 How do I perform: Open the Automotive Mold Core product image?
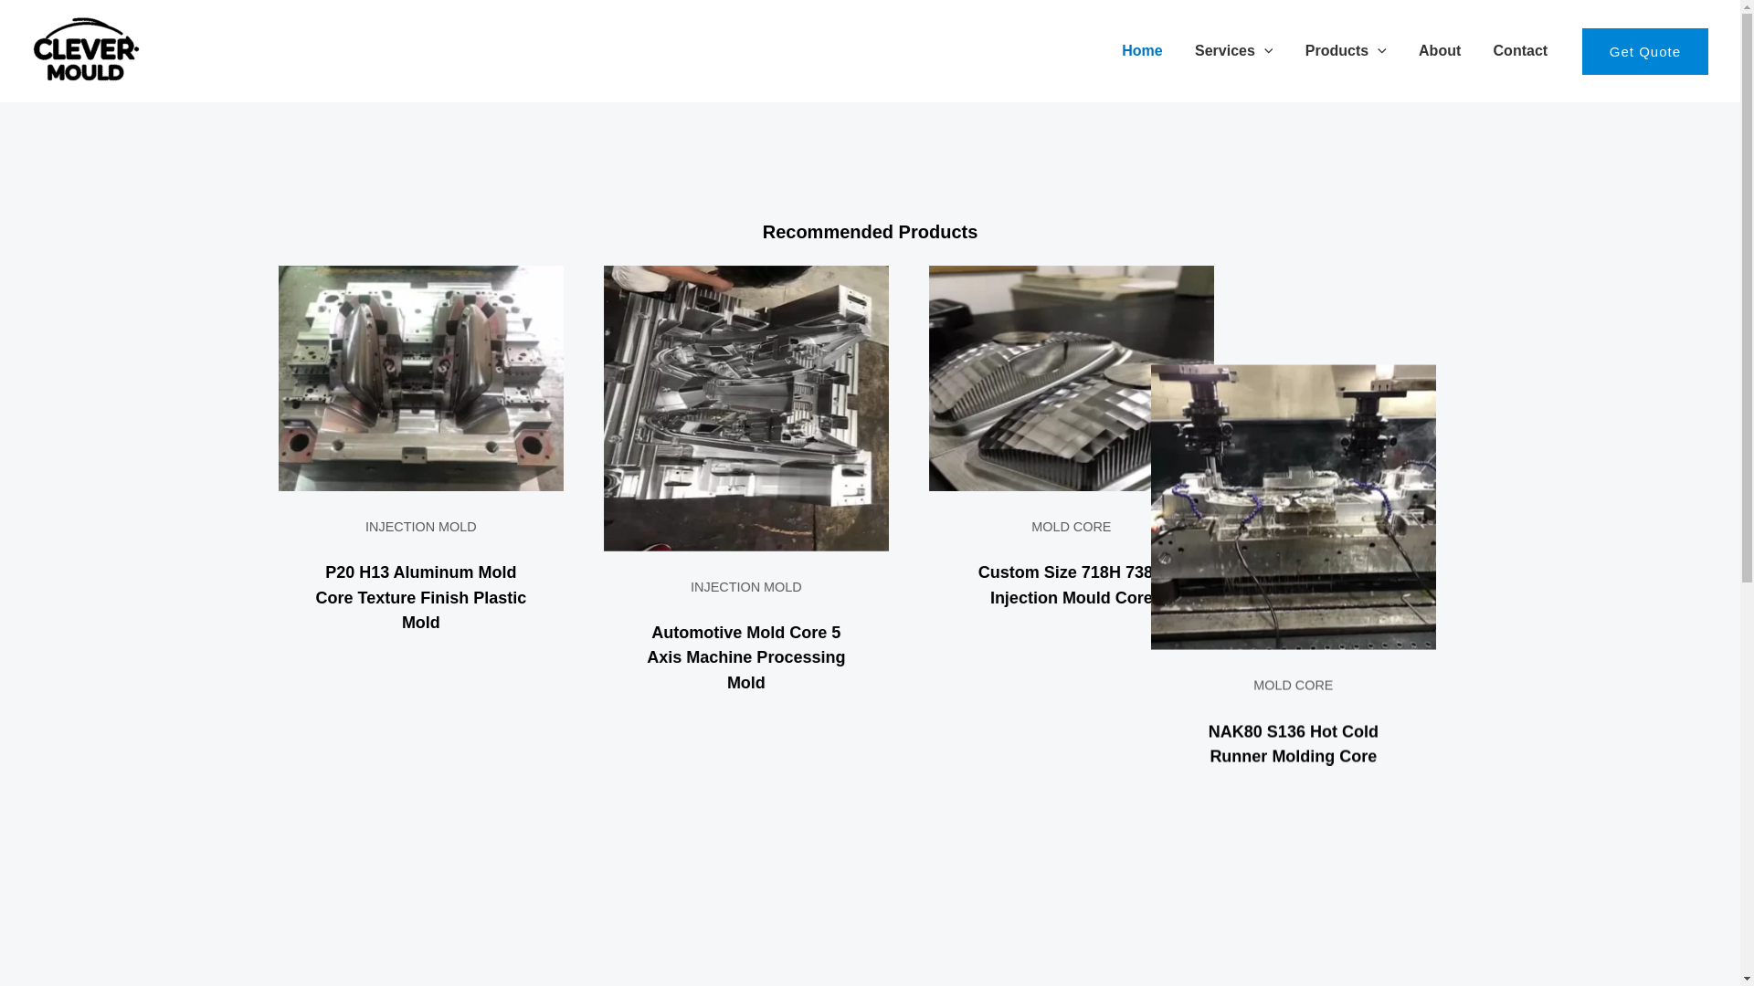(746, 408)
